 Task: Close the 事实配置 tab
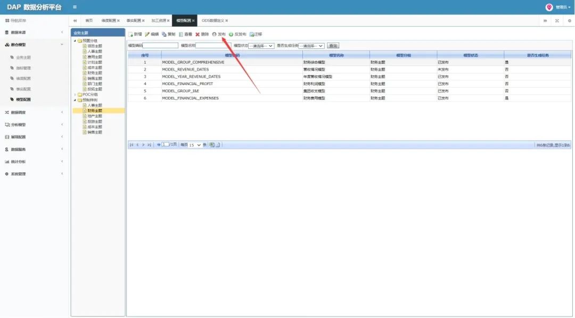143,21
